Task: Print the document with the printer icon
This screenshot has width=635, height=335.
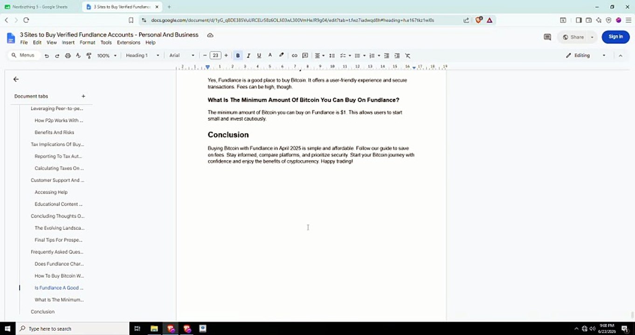Action: 68,56
